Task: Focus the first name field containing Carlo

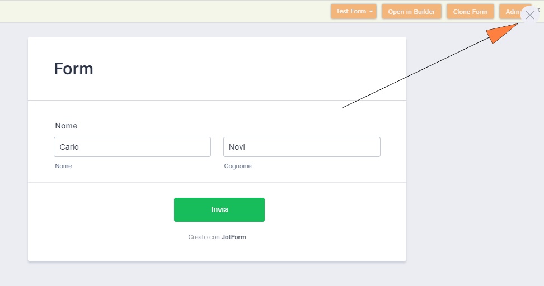Action: click(132, 147)
